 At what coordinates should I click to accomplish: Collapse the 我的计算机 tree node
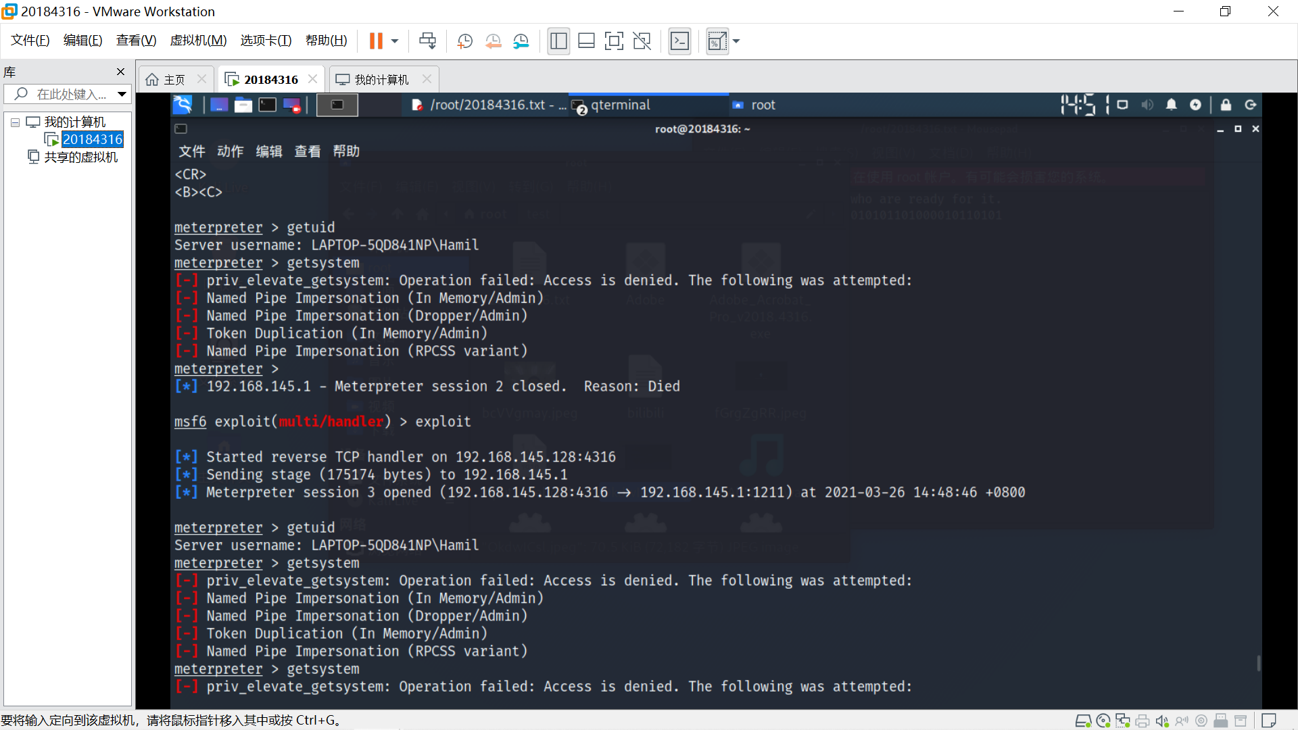(x=15, y=122)
